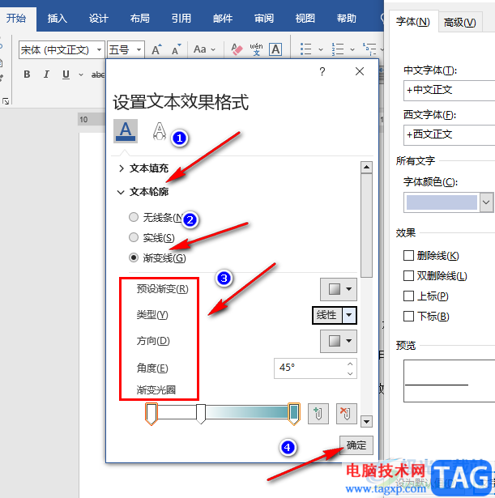Open the Layout ribbon tab
This screenshot has height=498, width=495.
140,19
